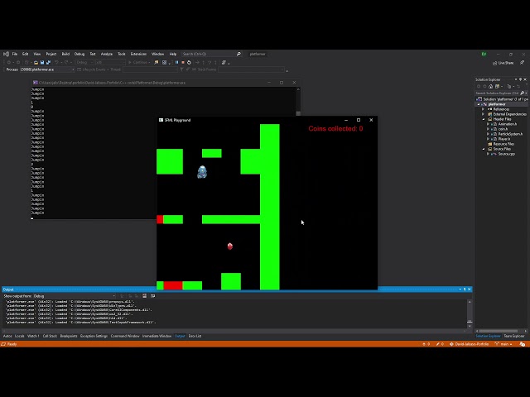The height and width of the screenshot is (397, 530).
Task: Pause debugging with Break All icon
Action: point(176,63)
